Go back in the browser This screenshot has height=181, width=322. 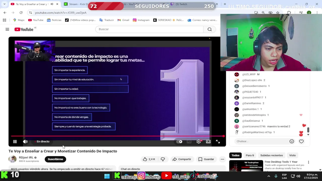pyautogui.click(x=5, y=13)
